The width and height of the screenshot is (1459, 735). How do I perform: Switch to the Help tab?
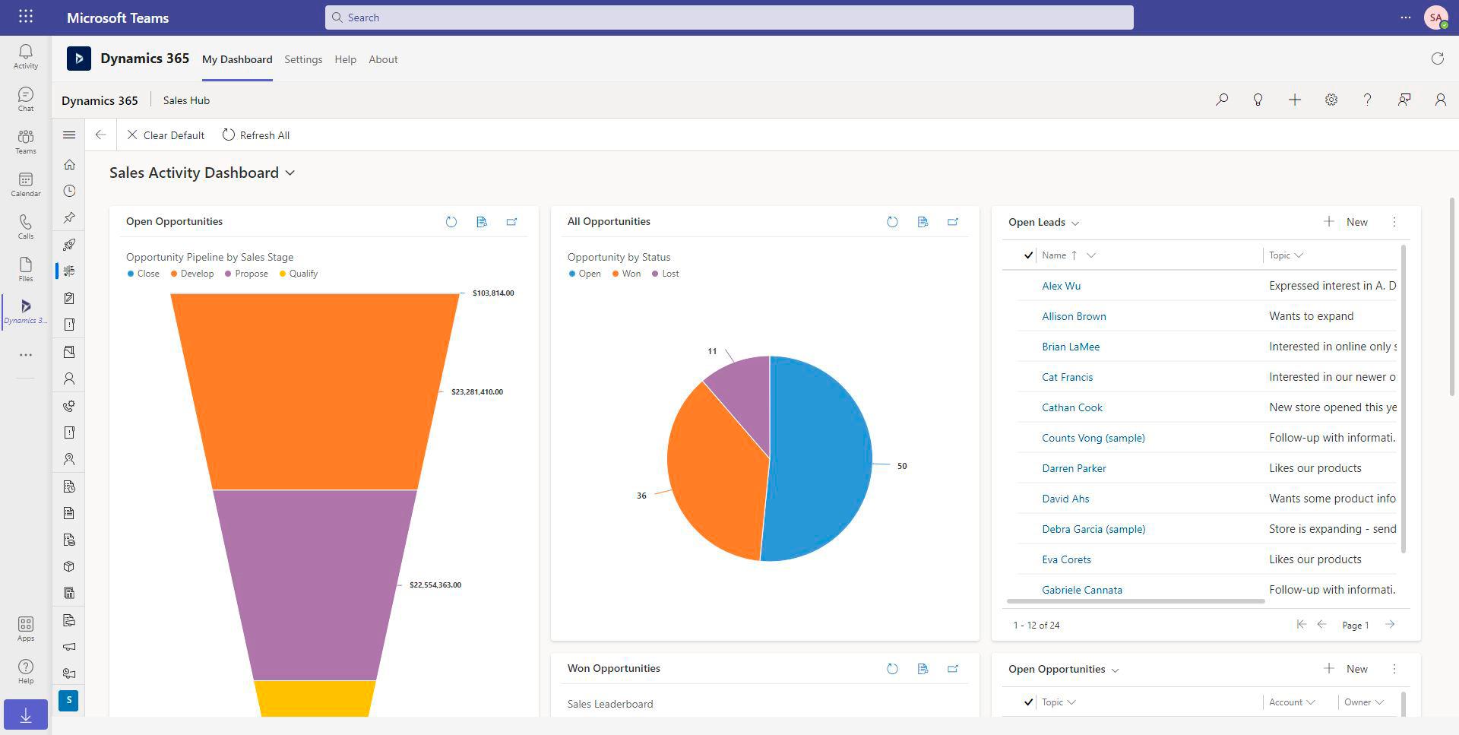click(x=345, y=59)
